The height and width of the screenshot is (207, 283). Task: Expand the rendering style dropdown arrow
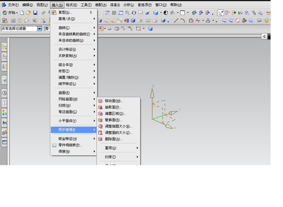coord(161,13)
